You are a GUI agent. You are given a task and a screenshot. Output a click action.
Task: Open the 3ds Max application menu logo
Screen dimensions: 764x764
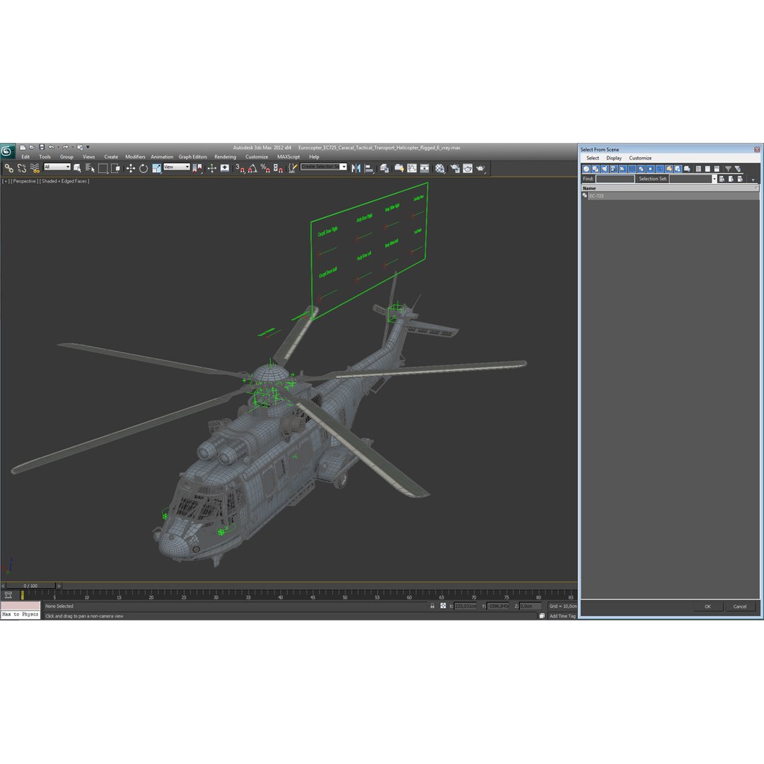[7, 151]
